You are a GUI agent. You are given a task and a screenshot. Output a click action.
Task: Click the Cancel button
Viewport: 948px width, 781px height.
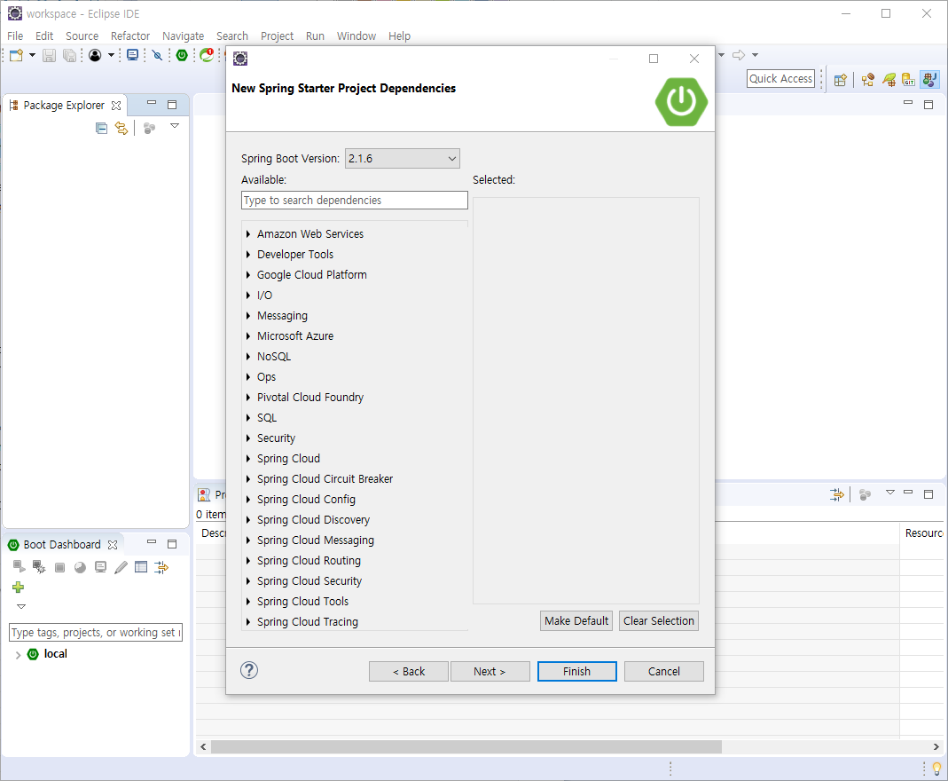pos(664,672)
